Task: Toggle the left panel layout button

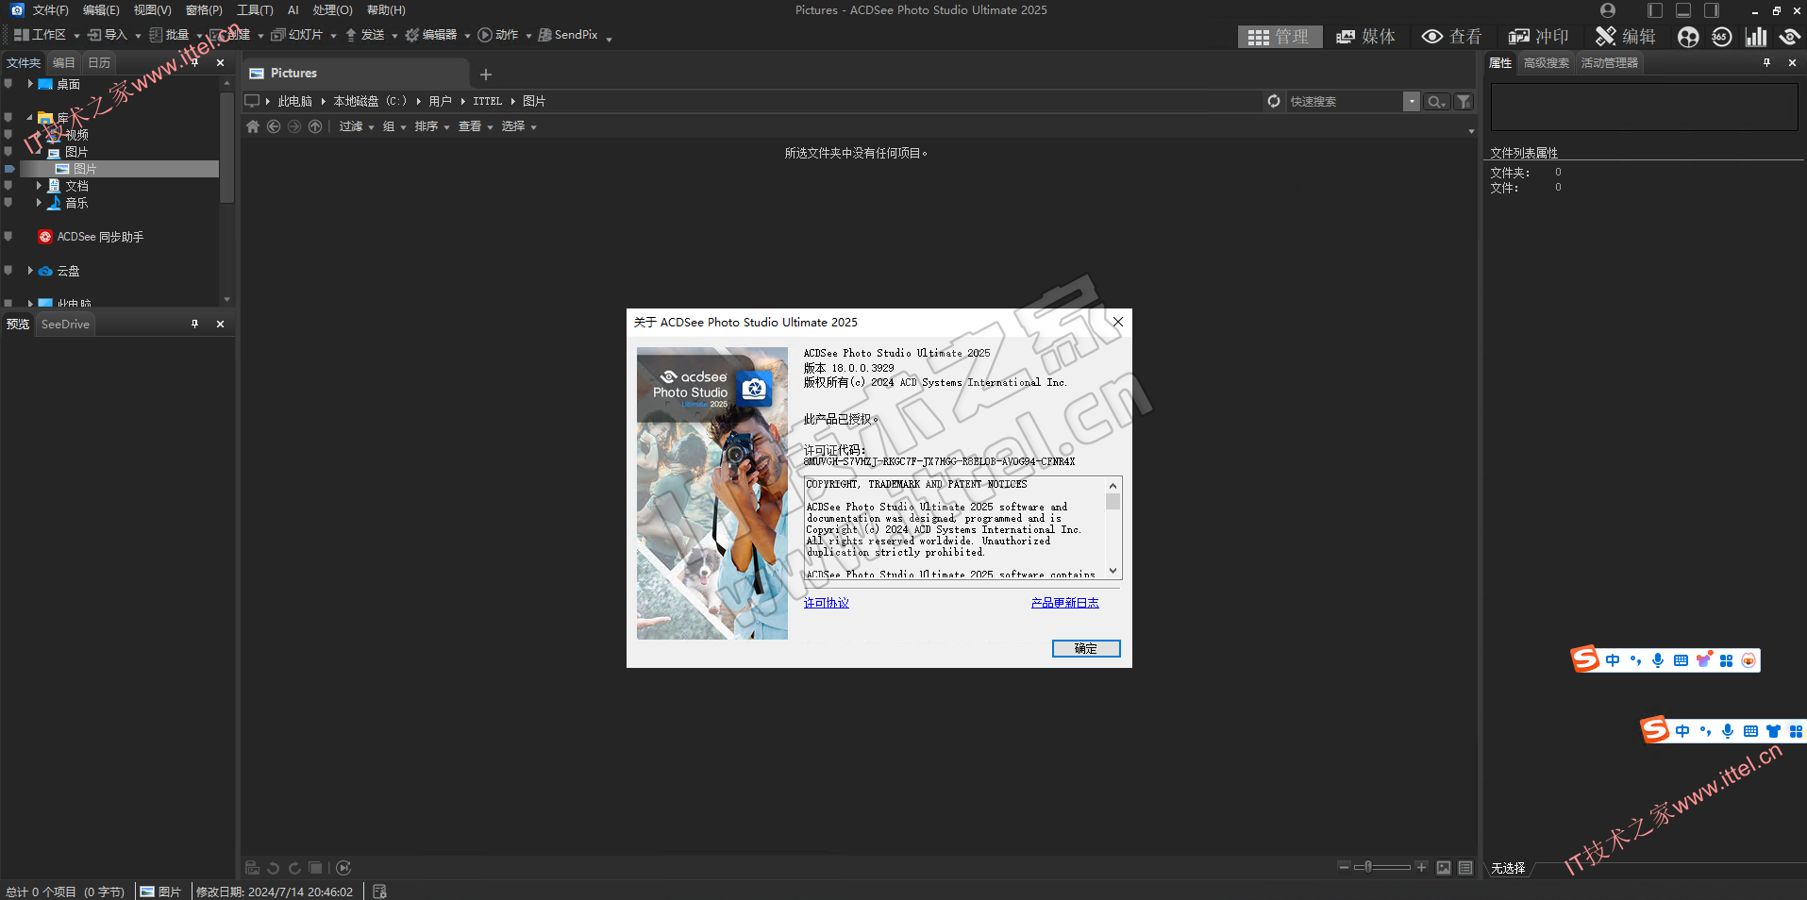Action: tap(1655, 10)
